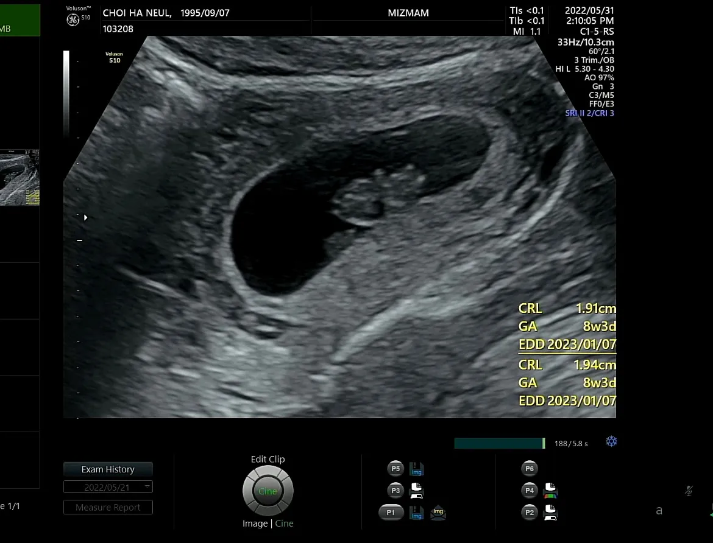Screen dimensions: 713x543
Task: Click the P4 button
Action: pos(530,490)
